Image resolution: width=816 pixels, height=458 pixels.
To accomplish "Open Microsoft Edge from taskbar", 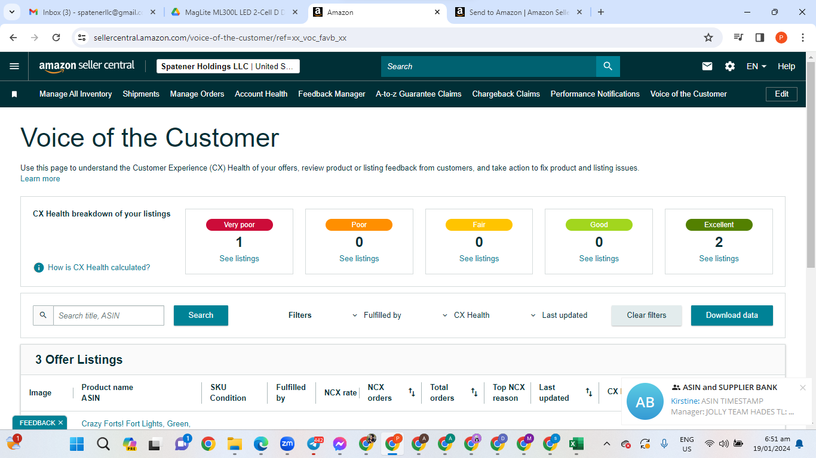I will click(260, 444).
